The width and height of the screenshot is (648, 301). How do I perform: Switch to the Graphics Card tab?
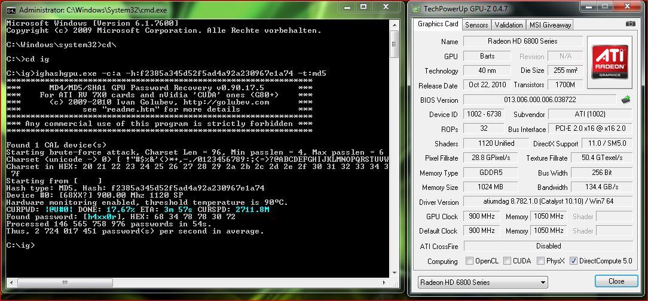pyautogui.click(x=438, y=24)
